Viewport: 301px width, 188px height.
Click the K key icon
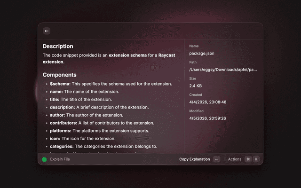pos(256,159)
